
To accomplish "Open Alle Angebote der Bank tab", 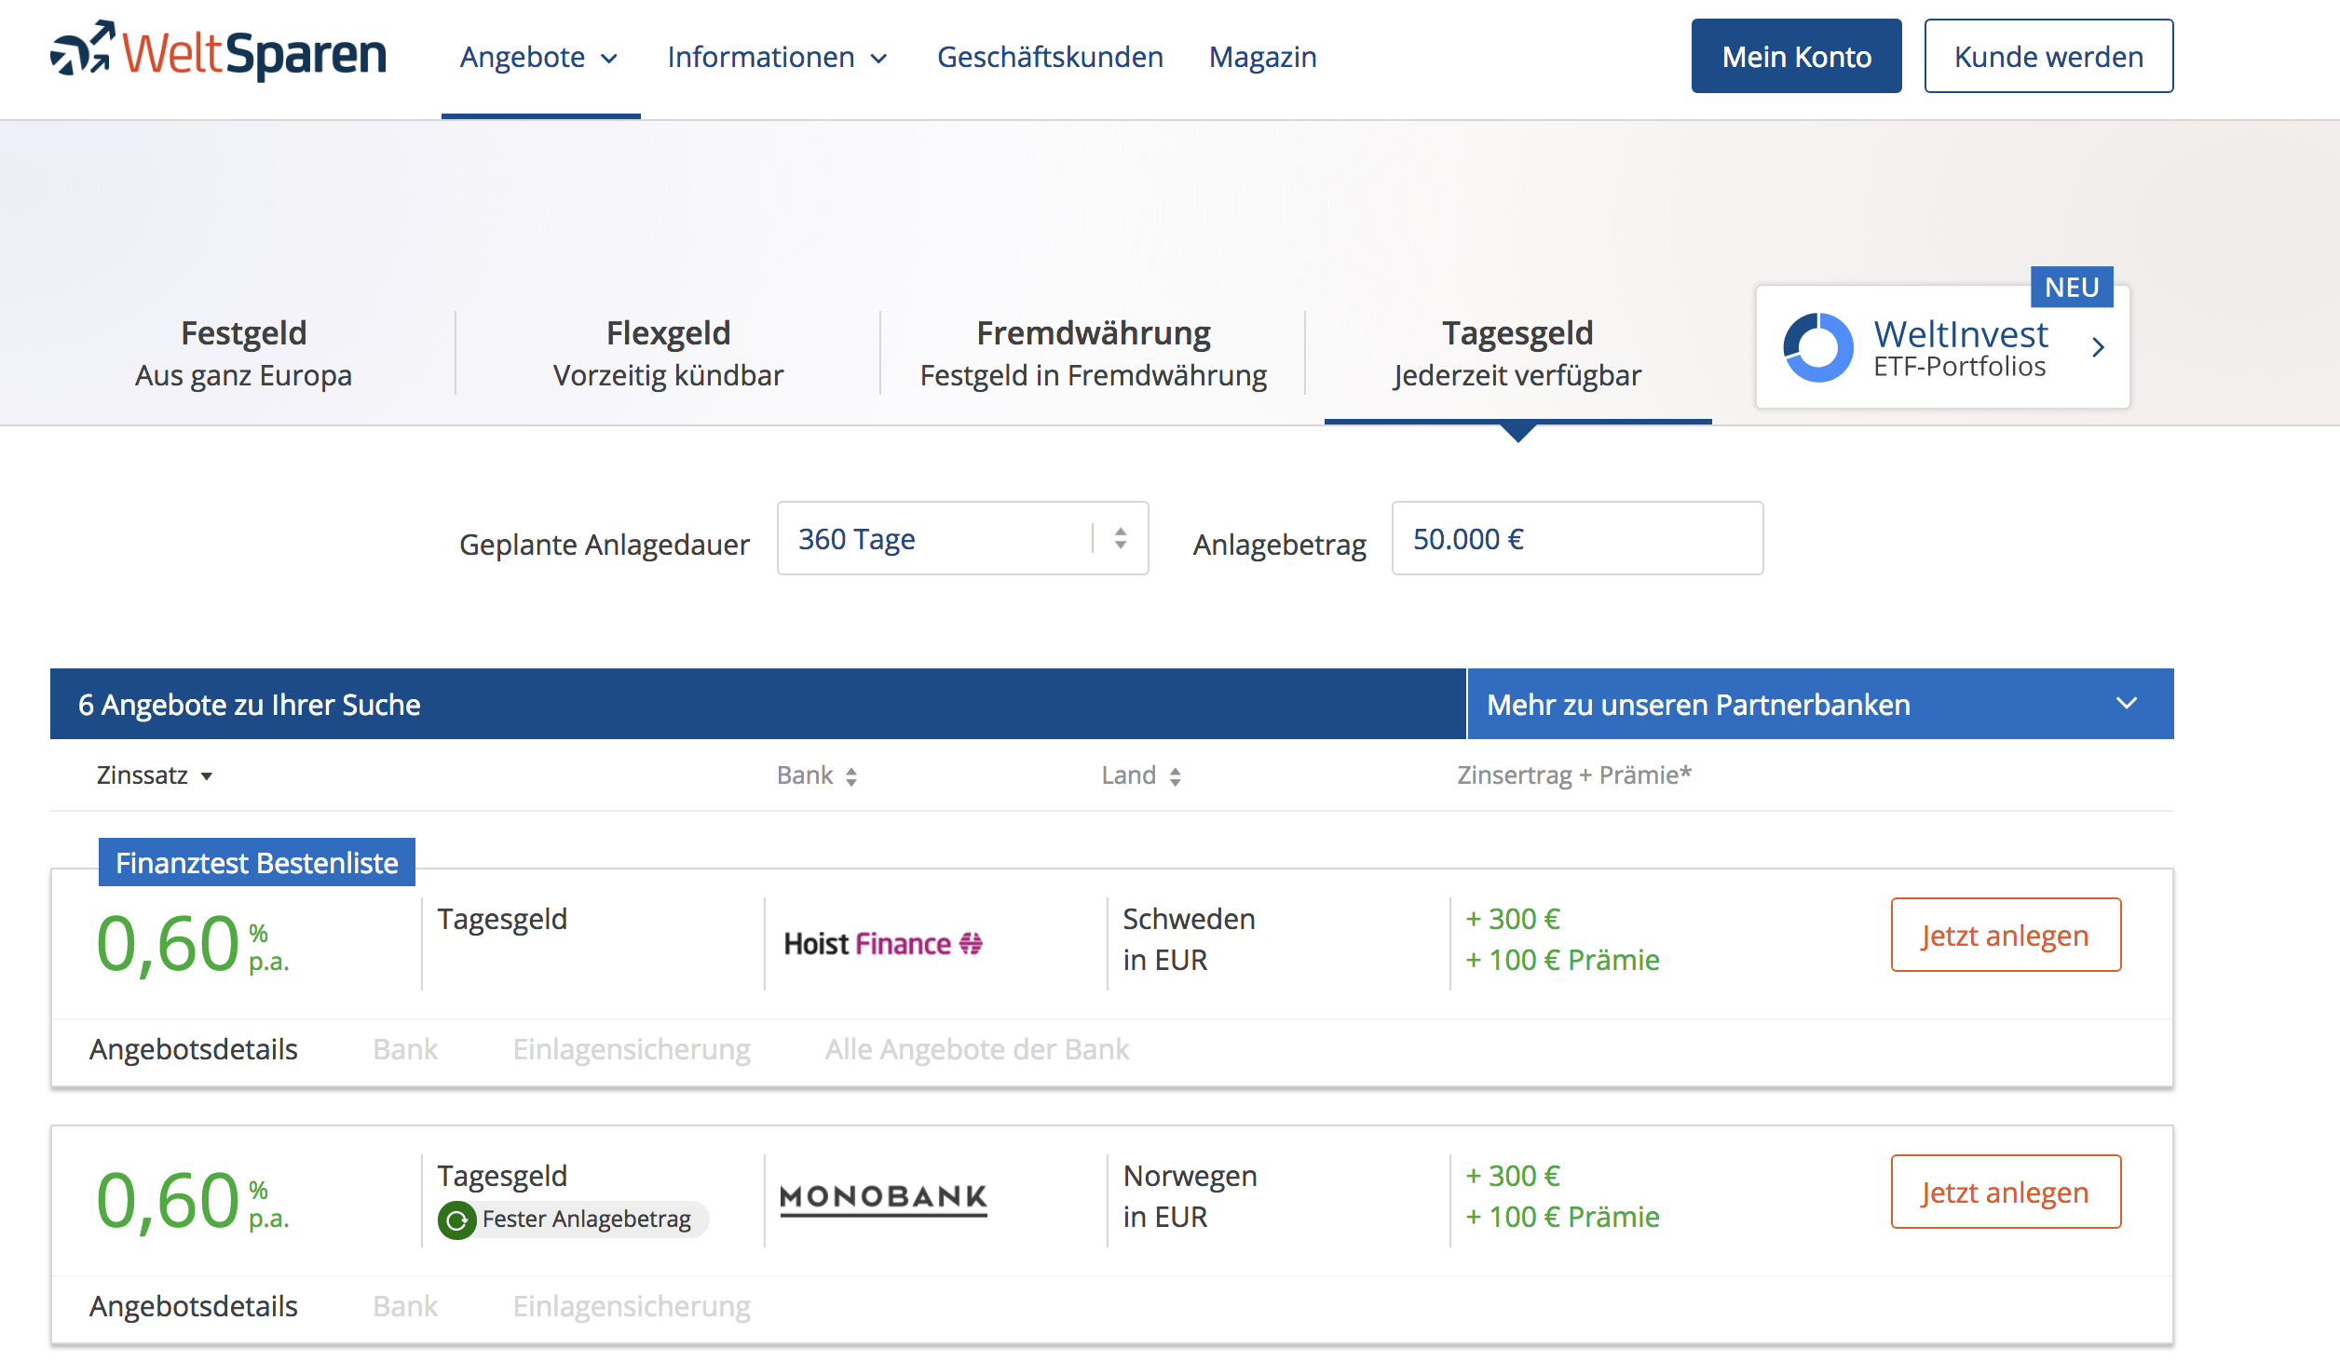I will click(x=977, y=1049).
